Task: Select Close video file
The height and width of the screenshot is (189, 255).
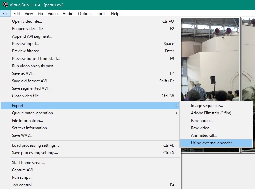Action: click(x=91, y=96)
